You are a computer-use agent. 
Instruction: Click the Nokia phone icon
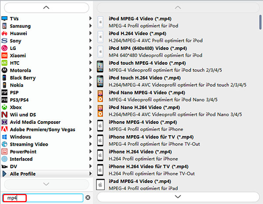[x=4, y=85]
